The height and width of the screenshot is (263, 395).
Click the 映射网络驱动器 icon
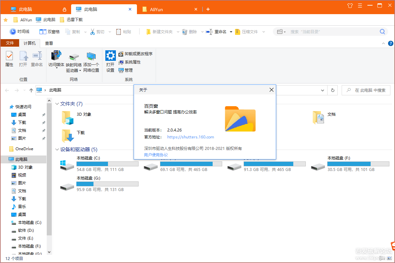74,57
